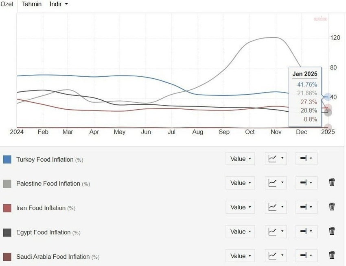Click the Egypt Food Inflation label
Screen dimensions: 346x266
tap(43, 233)
